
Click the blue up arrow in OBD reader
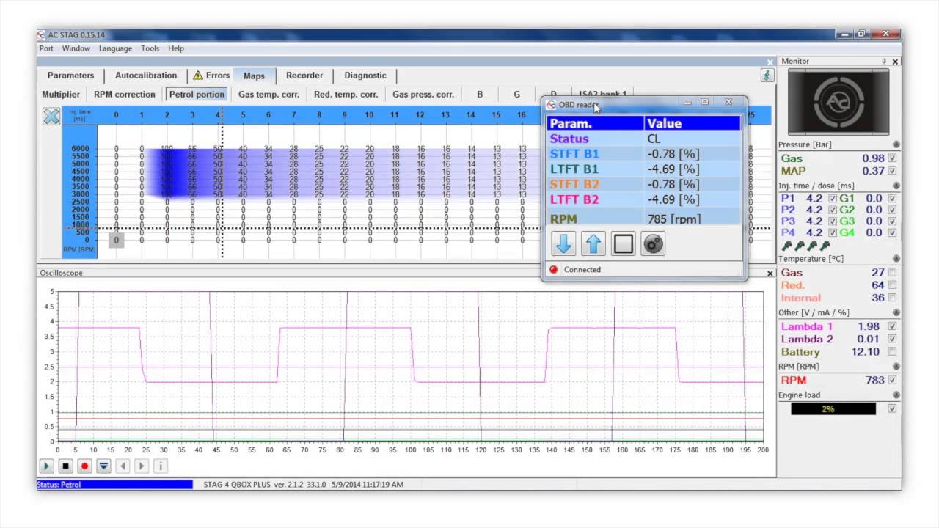[593, 243]
